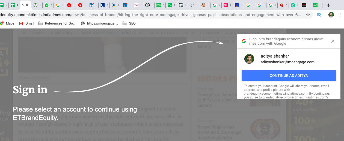Close the active browser tab

[x=27, y=5]
